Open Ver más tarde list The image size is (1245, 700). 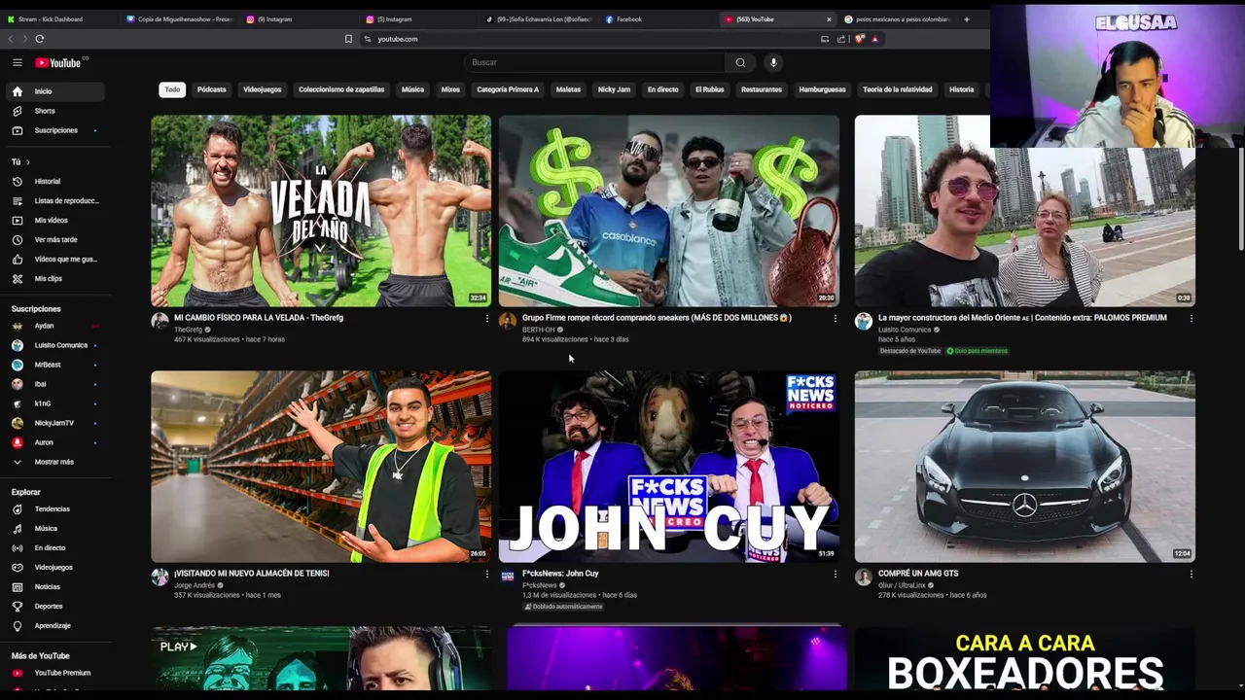pos(53,239)
